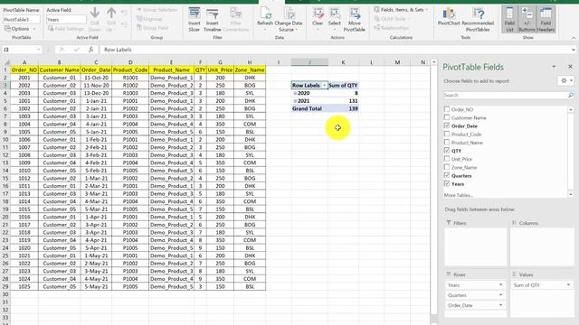Image resolution: width=579 pixels, height=325 pixels.
Task: Expand the formula bar
Action: coord(573,50)
